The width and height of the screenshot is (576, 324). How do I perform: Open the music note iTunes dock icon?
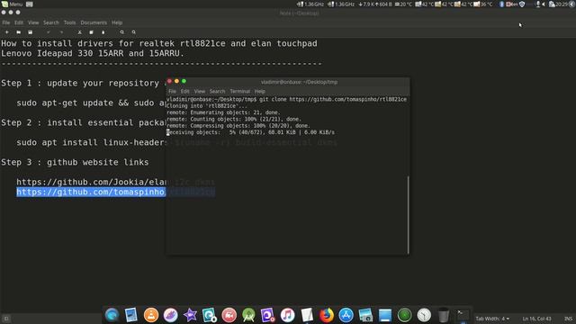coord(288,315)
